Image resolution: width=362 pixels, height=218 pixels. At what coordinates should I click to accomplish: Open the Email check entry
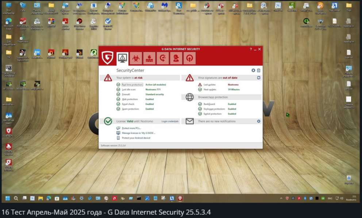(x=128, y=104)
